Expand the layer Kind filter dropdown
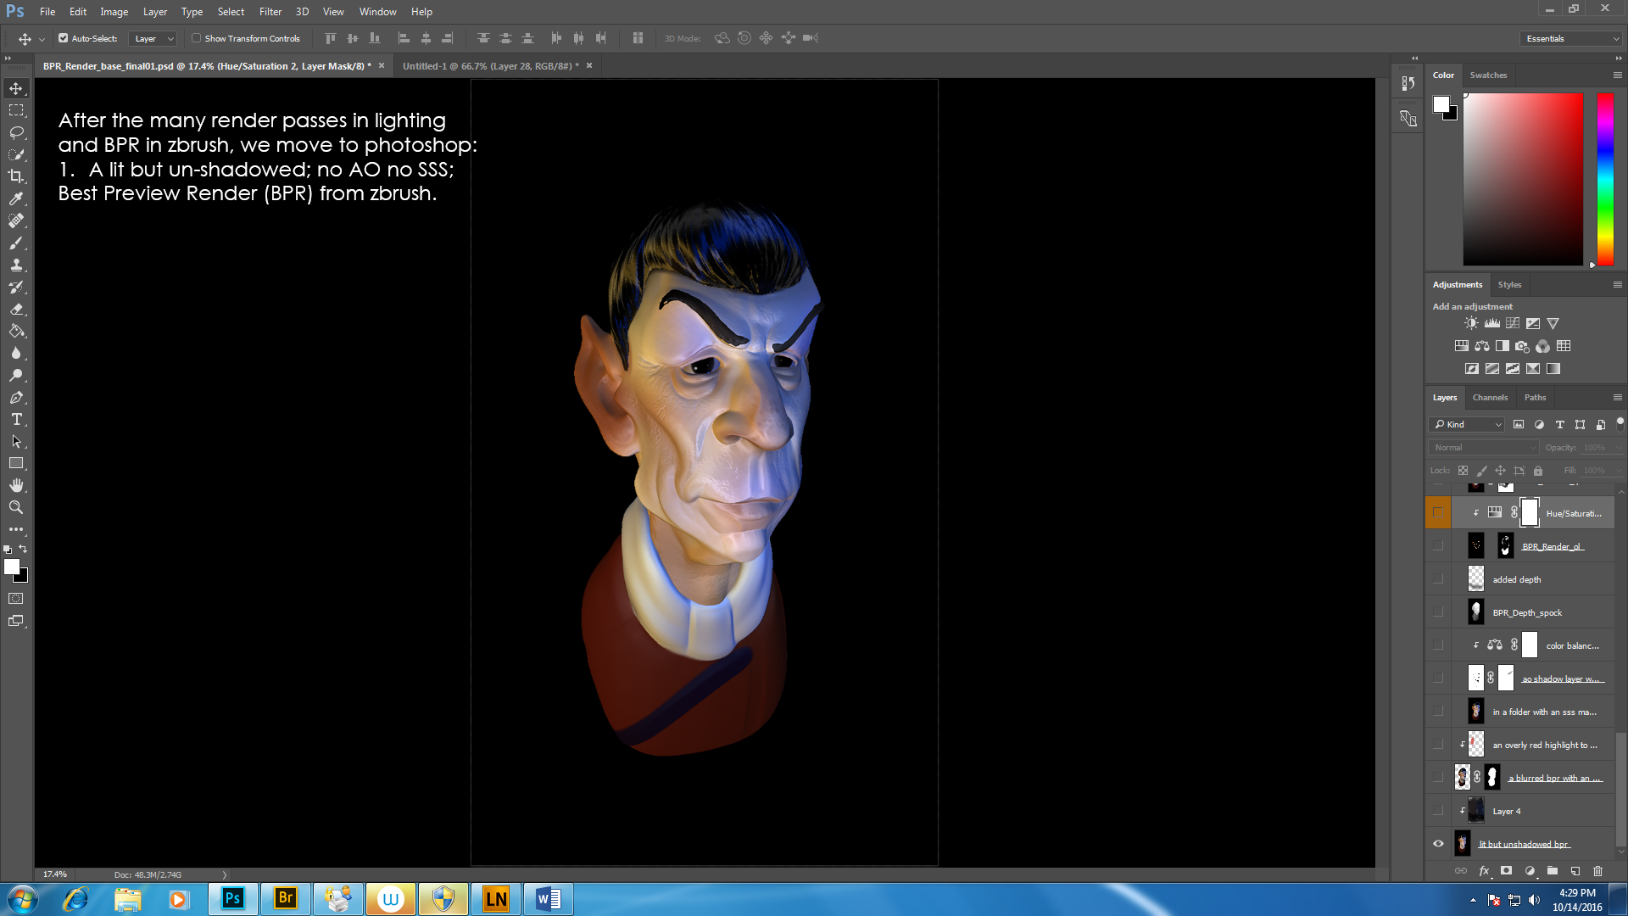The width and height of the screenshot is (1628, 916). point(1467,424)
